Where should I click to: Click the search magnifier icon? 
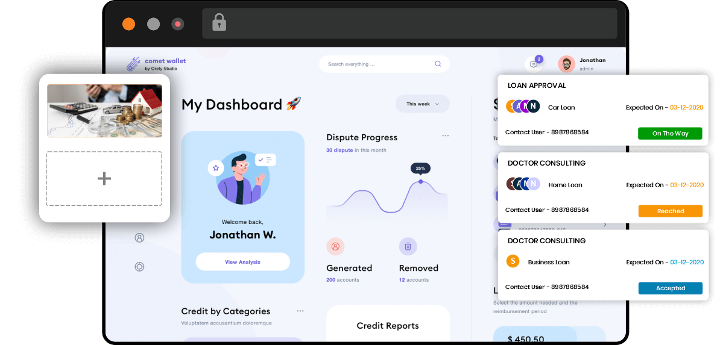coord(438,64)
